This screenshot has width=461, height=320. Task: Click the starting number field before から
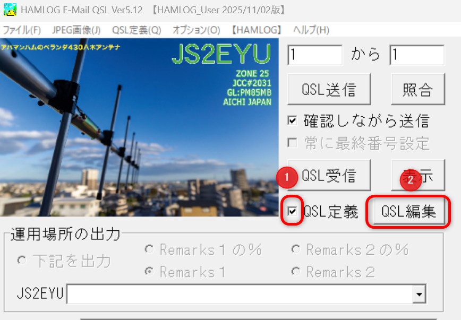(x=315, y=55)
